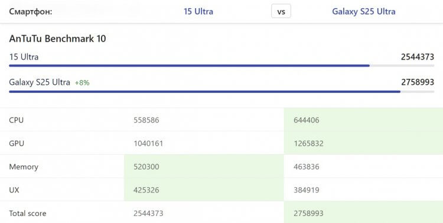Viewport: 443px width, 223px height.
Task: Click the 15 Ultra score bar
Action: point(221,65)
